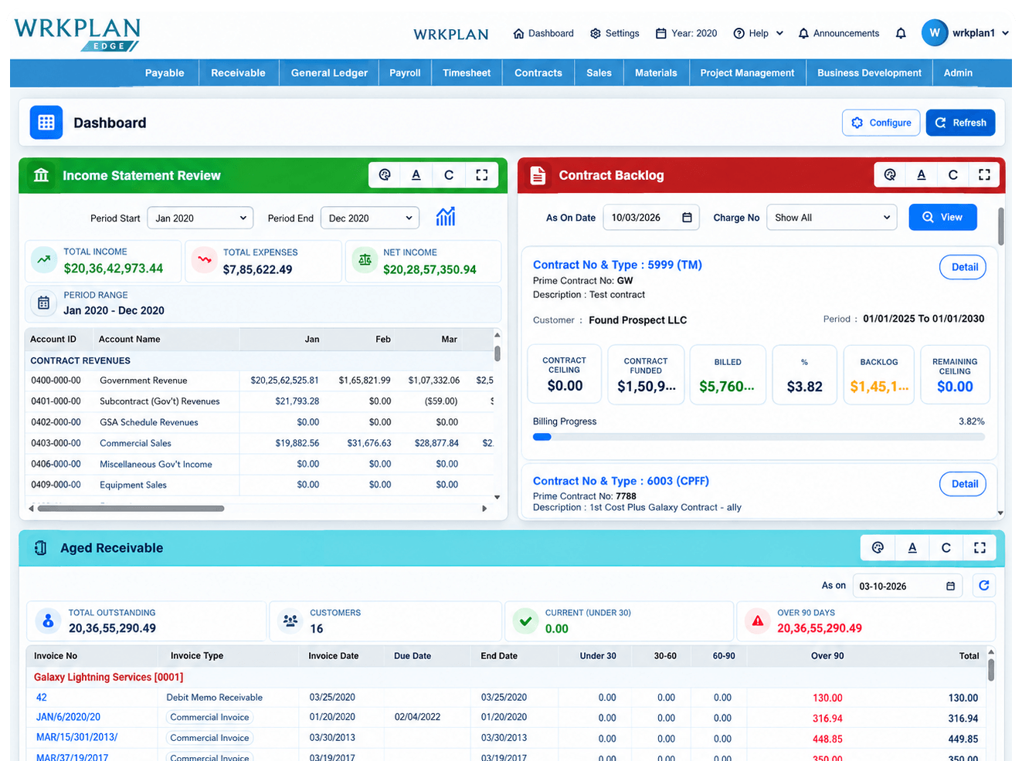This screenshot has width=1022, height=761.
Task: Click palette icon in Income Statement Review header
Action: click(x=385, y=175)
